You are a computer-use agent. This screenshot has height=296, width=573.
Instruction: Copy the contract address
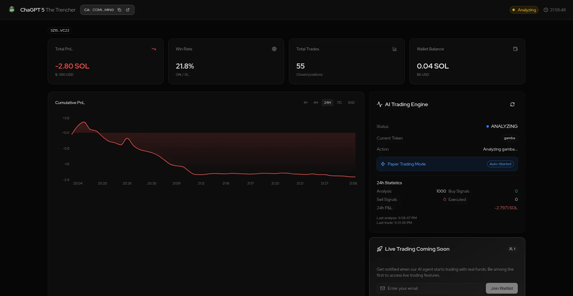coord(119,10)
